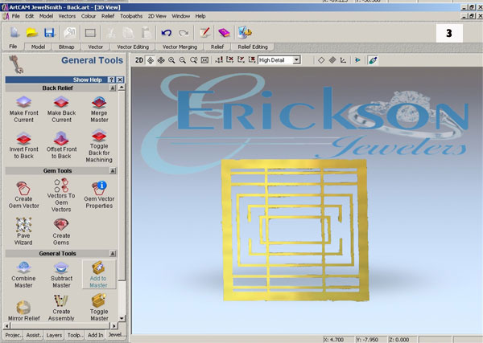Open the Add In bottom tab
This screenshot has height=343, width=483.
click(95, 335)
